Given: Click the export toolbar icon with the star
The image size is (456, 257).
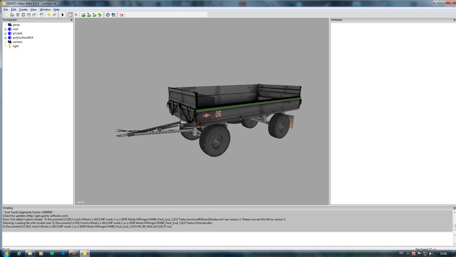Looking at the screenshot, I should point(34,15).
